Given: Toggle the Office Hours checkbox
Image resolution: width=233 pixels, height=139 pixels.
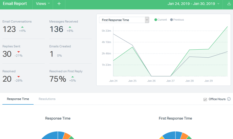Looking at the screenshot, I should [x=205, y=99].
